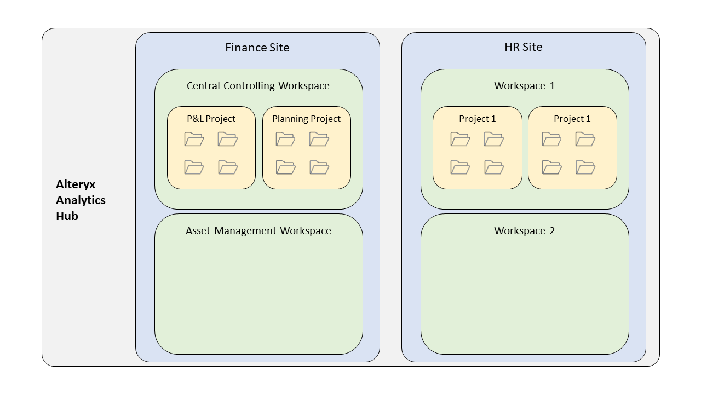Click Asset Management Workspace label
The width and height of the screenshot is (701, 394).
(x=258, y=231)
